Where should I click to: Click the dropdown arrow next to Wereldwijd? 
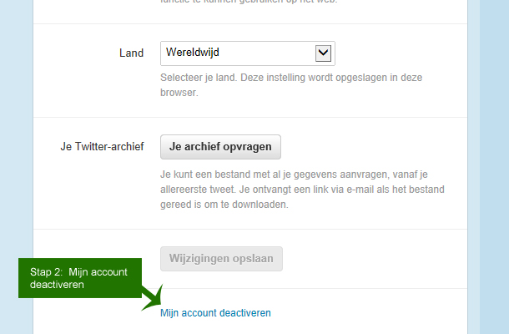pyautogui.click(x=323, y=53)
